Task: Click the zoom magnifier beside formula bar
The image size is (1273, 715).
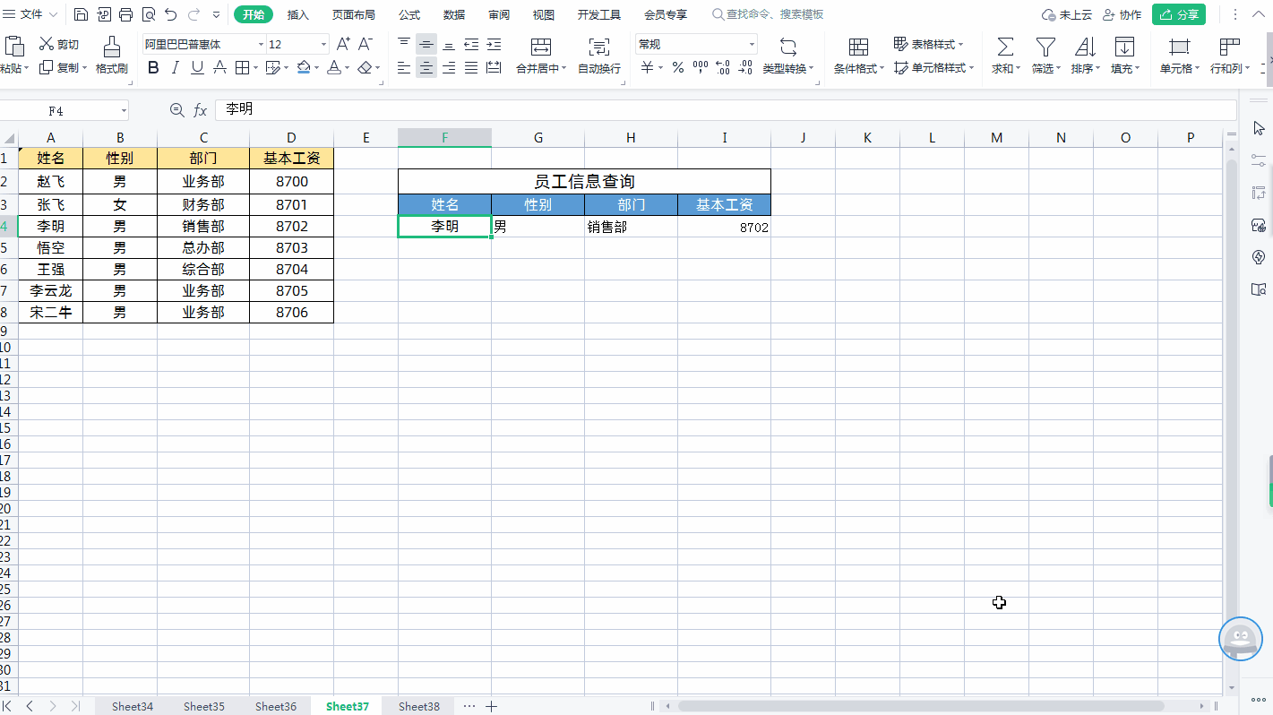Action: pyautogui.click(x=176, y=110)
